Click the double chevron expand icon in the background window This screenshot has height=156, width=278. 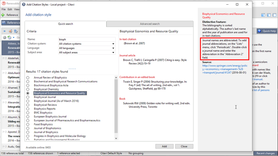click(4, 31)
